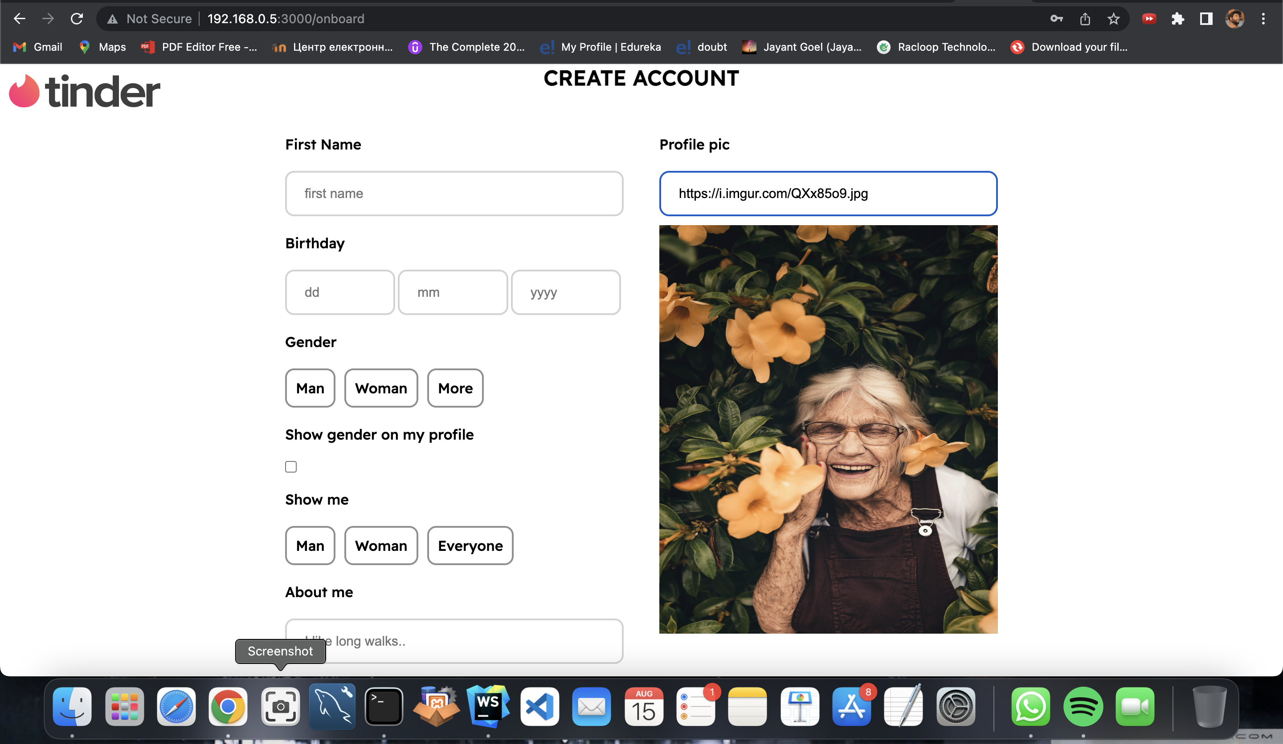Go back with browser back arrow
The width and height of the screenshot is (1283, 744).
(19, 19)
